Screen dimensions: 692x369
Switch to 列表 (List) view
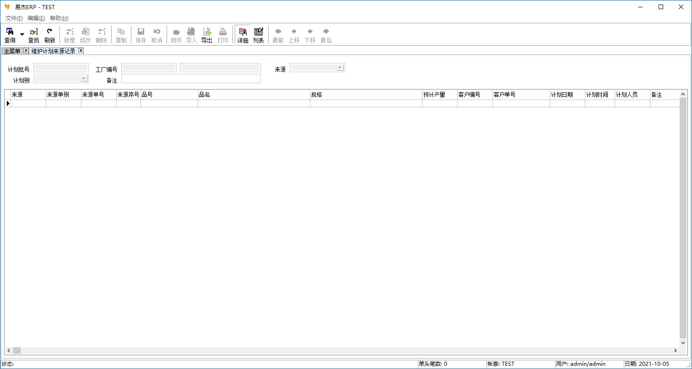coord(259,35)
